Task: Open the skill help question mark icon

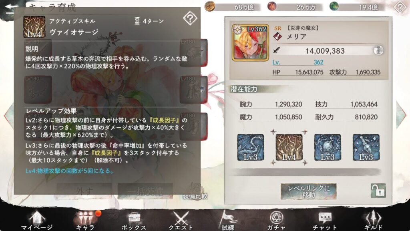Action: pyautogui.click(x=190, y=18)
